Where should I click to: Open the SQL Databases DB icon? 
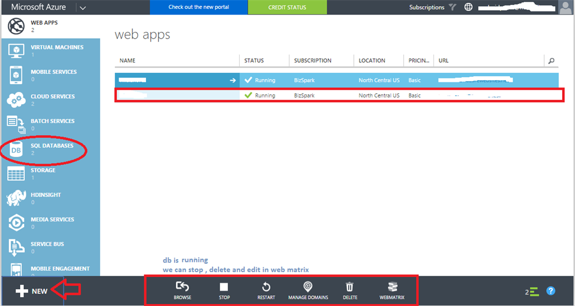click(16, 149)
